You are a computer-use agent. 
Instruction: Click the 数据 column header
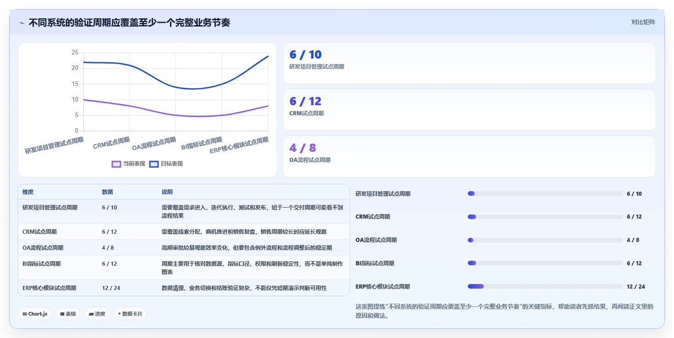click(x=107, y=192)
